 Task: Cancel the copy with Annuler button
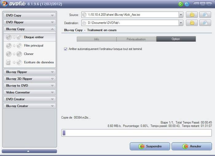pyautogui.click(x=192, y=146)
